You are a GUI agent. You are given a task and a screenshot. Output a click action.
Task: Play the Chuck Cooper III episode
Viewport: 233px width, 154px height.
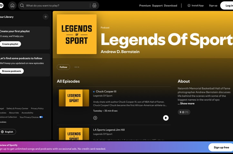[166, 118]
